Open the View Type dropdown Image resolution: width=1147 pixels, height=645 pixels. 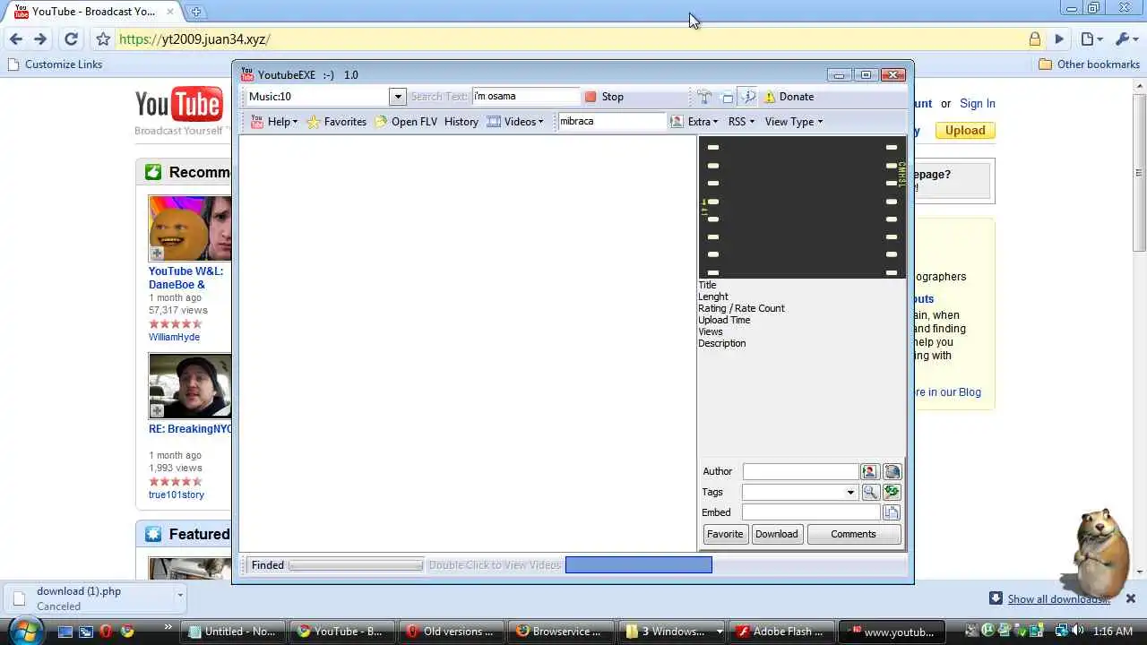794,122
